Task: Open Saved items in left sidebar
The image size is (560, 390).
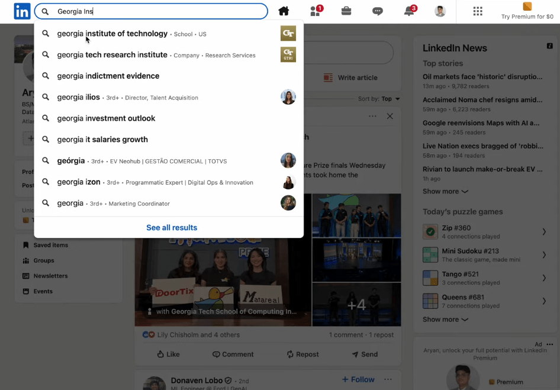Action: tap(46, 245)
